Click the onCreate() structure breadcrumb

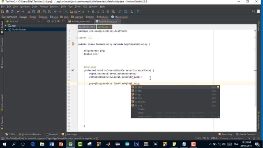(x=104, y=27)
